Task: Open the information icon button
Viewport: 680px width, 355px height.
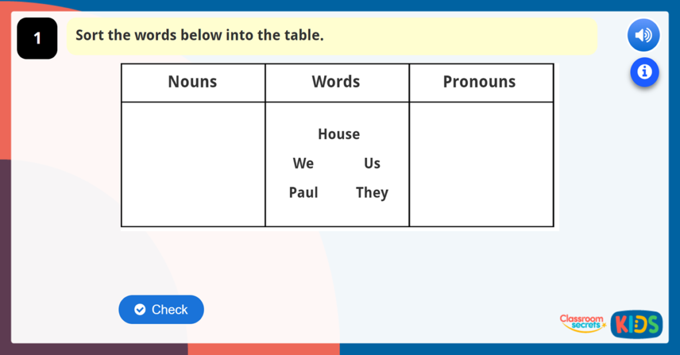Action: [x=644, y=72]
